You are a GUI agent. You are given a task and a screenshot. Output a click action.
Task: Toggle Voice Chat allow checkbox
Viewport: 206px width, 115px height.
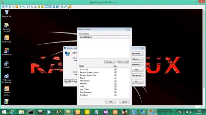115,89
